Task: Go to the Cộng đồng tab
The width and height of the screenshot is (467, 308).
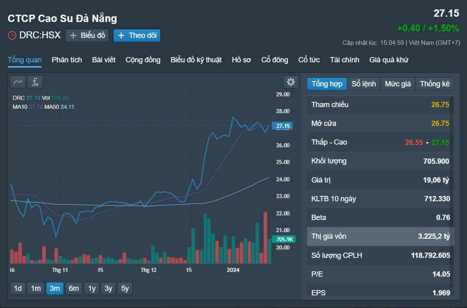Action: tap(143, 60)
